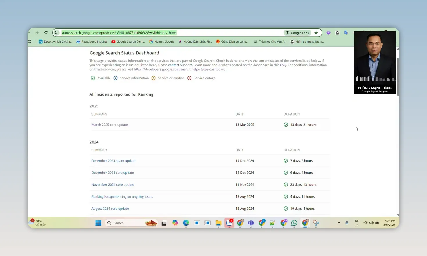Click the red Service outage legend icon
This screenshot has height=256, width=427.
(x=189, y=78)
